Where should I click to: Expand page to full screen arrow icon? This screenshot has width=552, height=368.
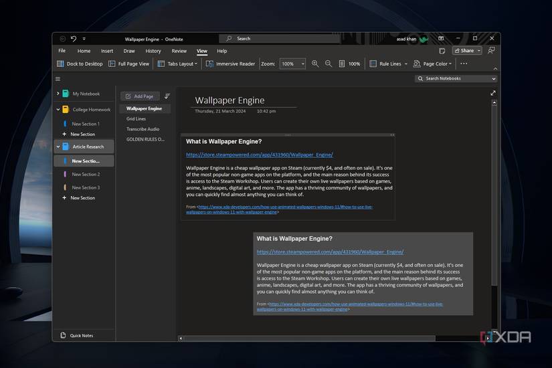[x=493, y=93]
